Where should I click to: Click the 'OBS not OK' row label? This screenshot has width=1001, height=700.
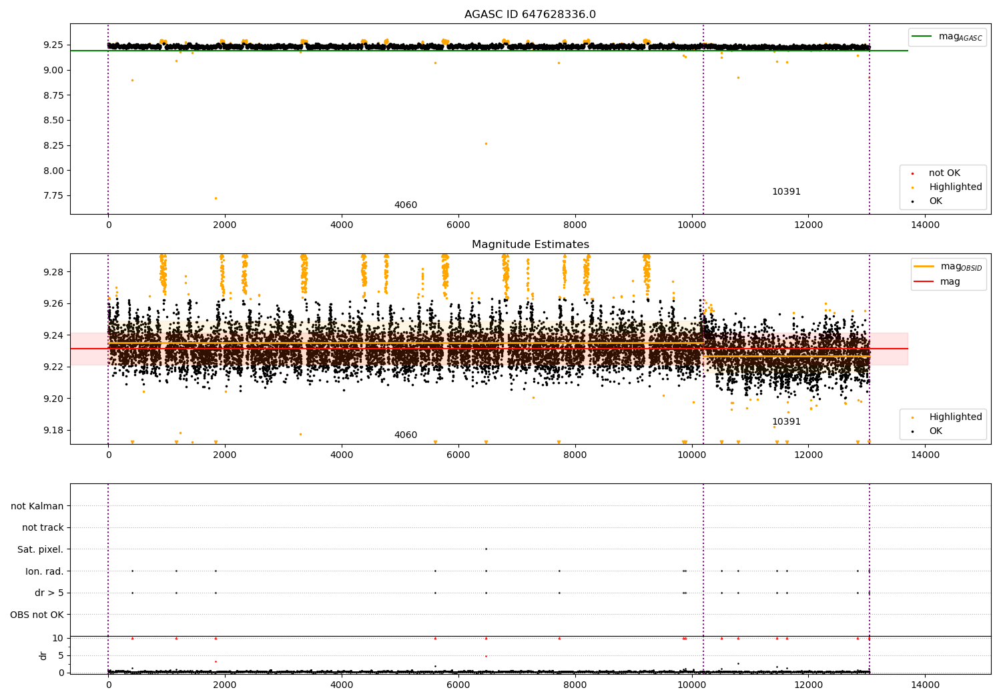37,615
